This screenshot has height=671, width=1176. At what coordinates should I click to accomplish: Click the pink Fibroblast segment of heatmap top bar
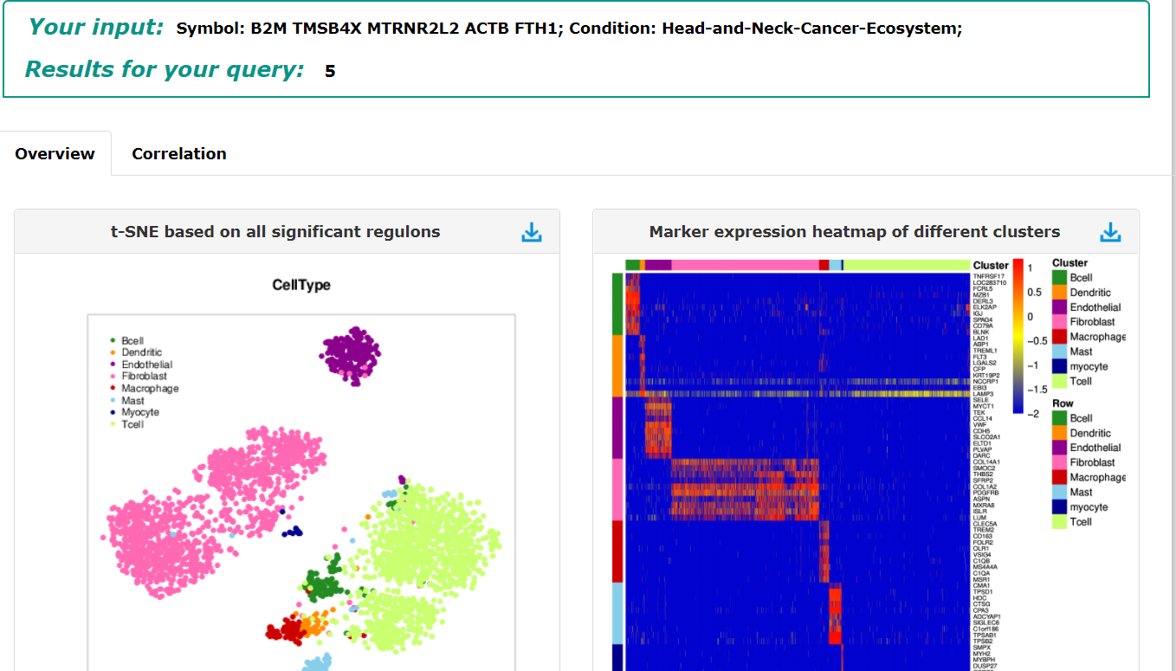(x=746, y=265)
